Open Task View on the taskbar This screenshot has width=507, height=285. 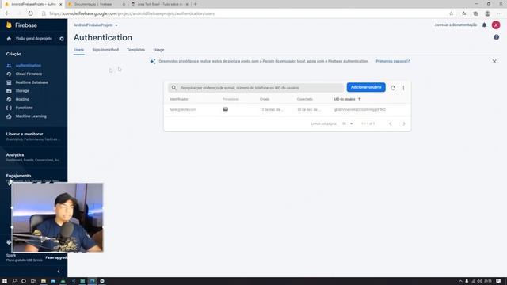click(x=33, y=281)
